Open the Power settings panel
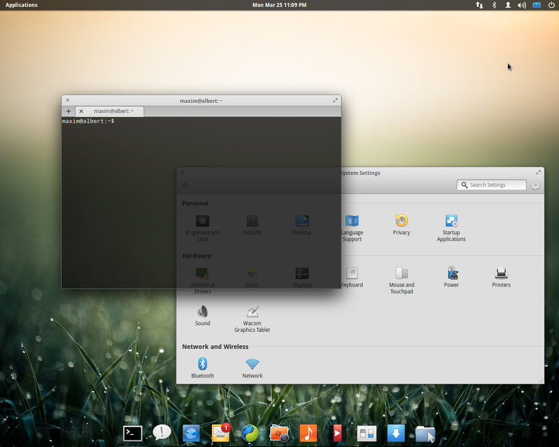The width and height of the screenshot is (559, 447). (451, 277)
